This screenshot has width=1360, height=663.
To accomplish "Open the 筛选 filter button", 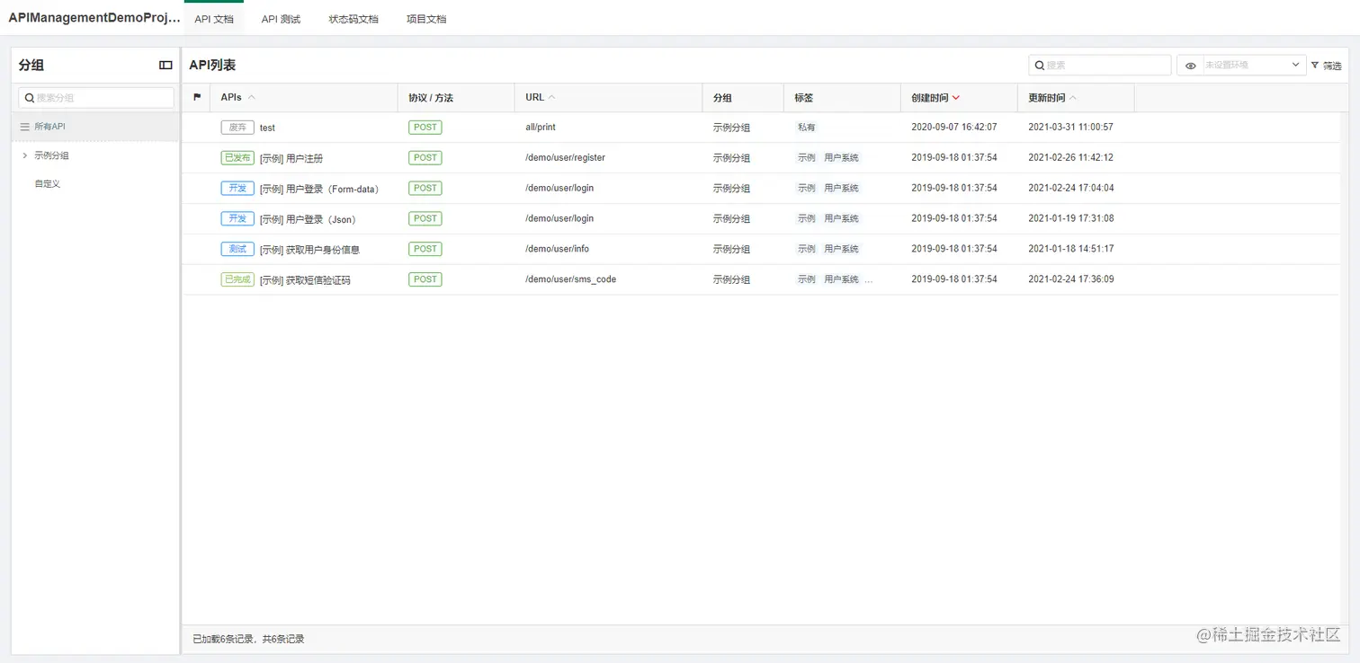I will click(1326, 66).
